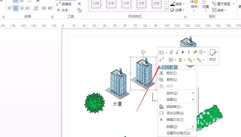Click format painter in mini toolbar
The width and height of the screenshot is (241, 137).
point(195,52)
